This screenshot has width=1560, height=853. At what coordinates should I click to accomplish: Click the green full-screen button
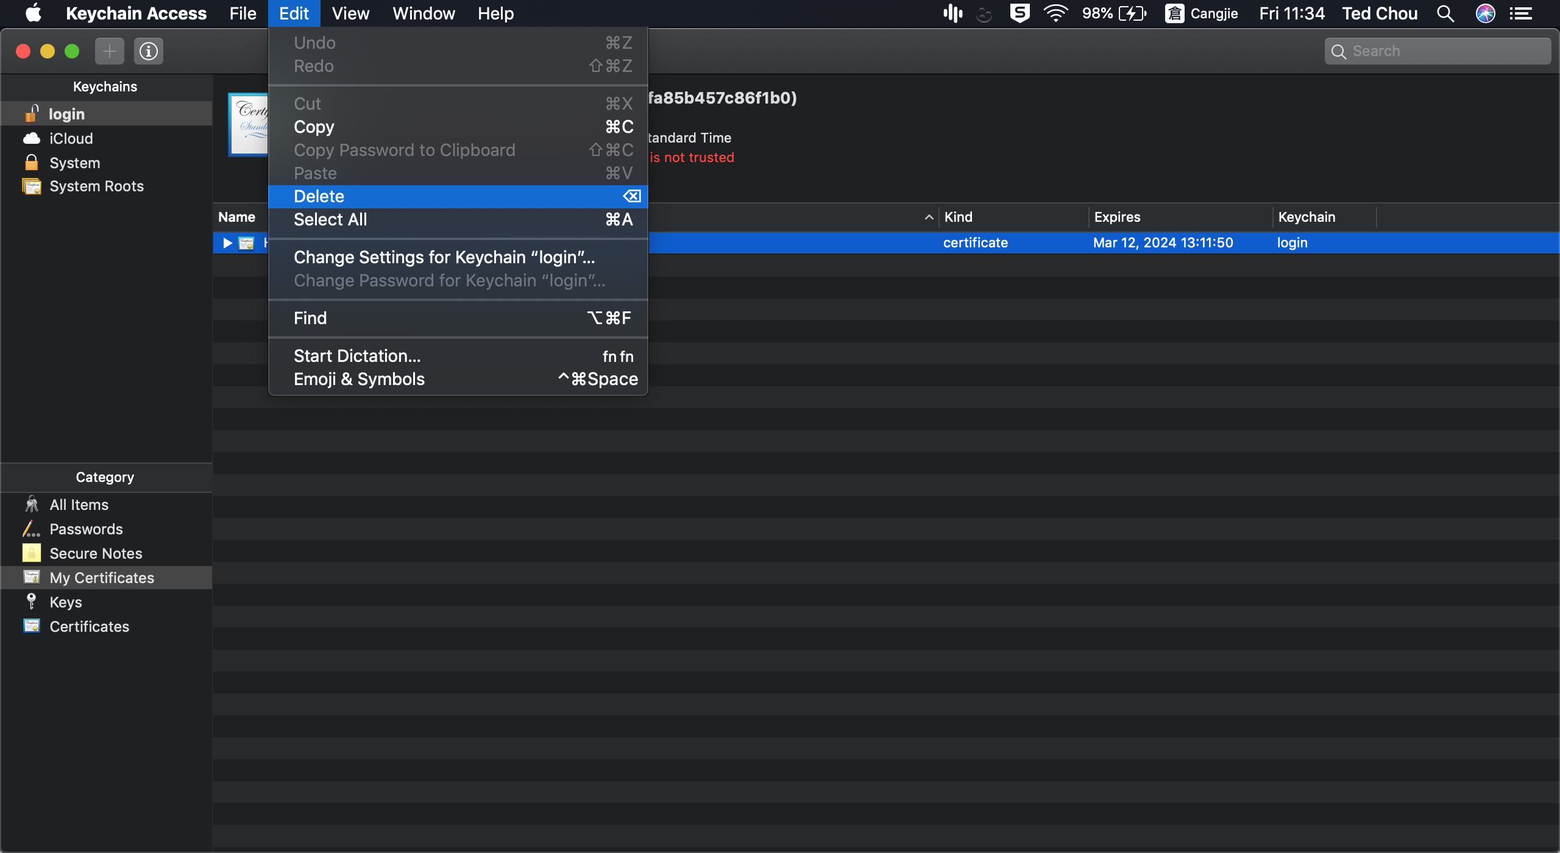[72, 51]
